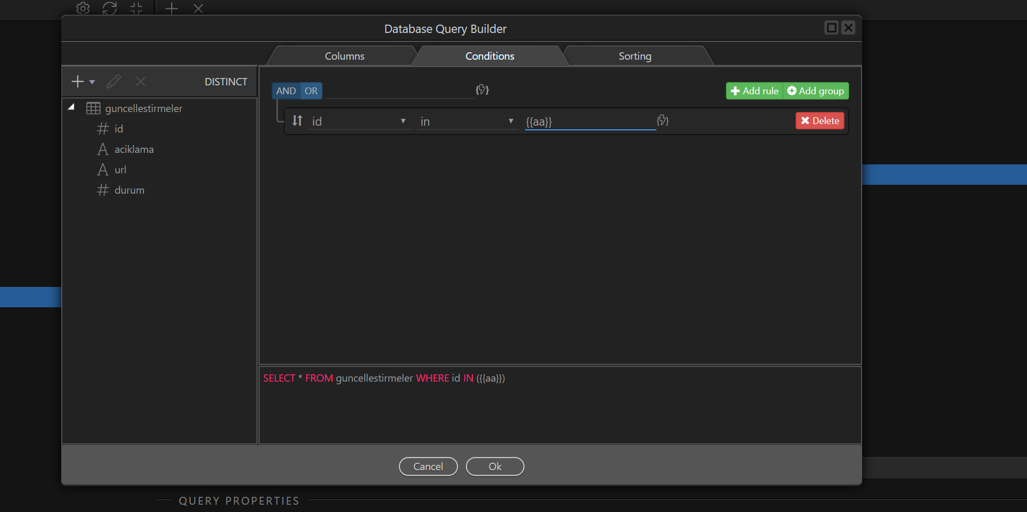This screenshot has width=1027, height=512.
Task: Open the add table plus dropdown
Action: coord(83,82)
